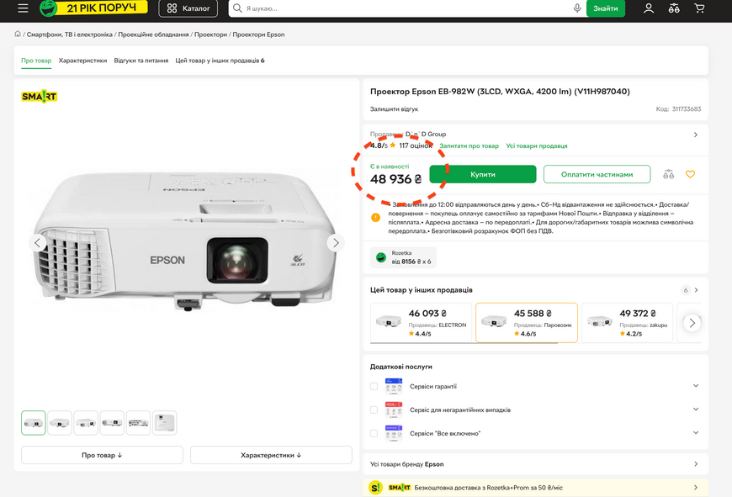Focus the 'Я шукаю...' search field
Viewport: 732px width, 497px height.
tap(406, 8)
